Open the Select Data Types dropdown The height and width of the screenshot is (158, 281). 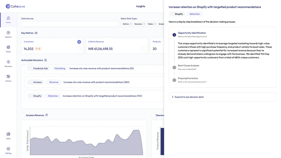(143, 24)
